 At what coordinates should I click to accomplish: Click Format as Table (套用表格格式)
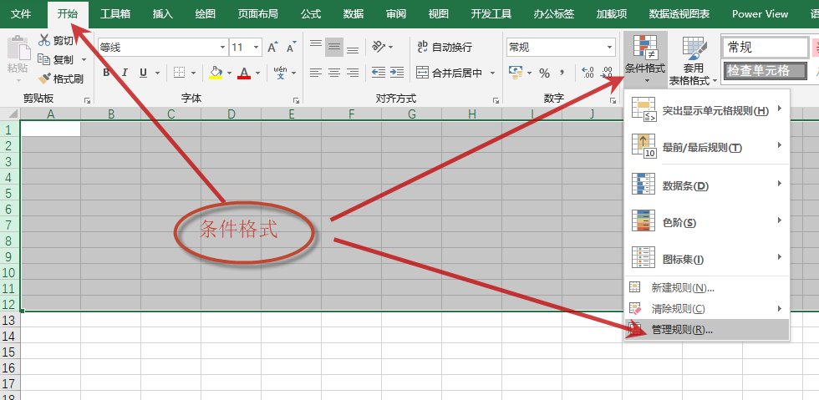tap(694, 59)
